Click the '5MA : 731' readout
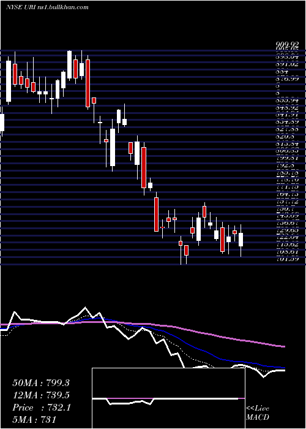Viewport: 306px width, 429px height. 34,420
